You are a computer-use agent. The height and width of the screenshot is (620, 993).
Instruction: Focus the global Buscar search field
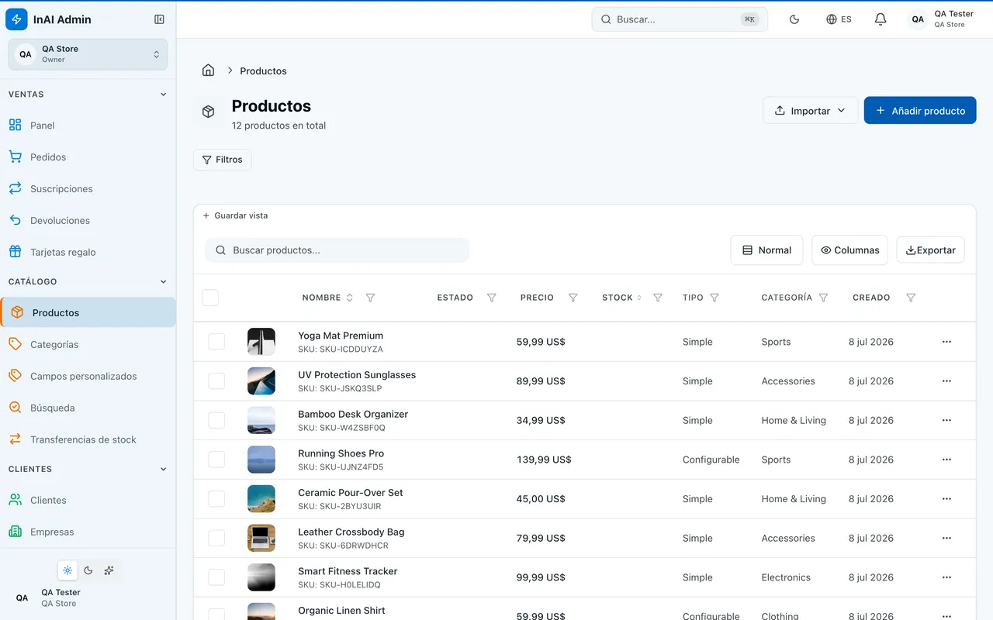pyautogui.click(x=680, y=19)
